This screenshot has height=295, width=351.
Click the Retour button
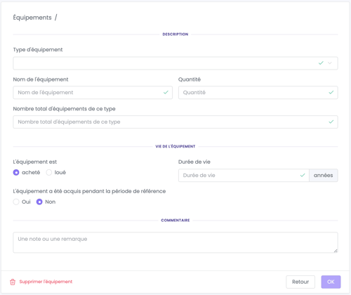pyautogui.click(x=300, y=282)
